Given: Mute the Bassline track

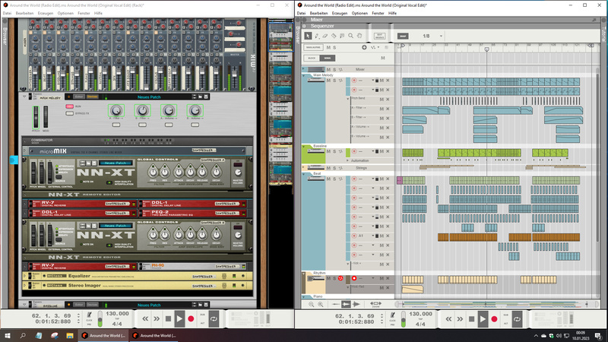Looking at the screenshot, I should click(x=328, y=151).
